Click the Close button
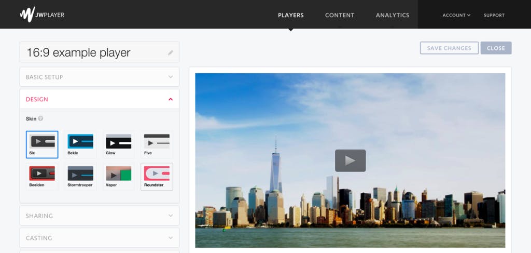 coord(496,48)
